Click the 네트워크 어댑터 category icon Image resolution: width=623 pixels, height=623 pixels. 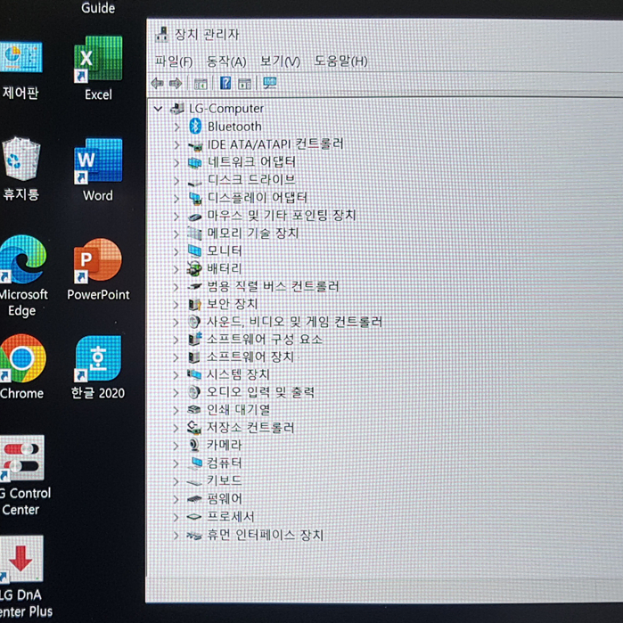point(194,162)
